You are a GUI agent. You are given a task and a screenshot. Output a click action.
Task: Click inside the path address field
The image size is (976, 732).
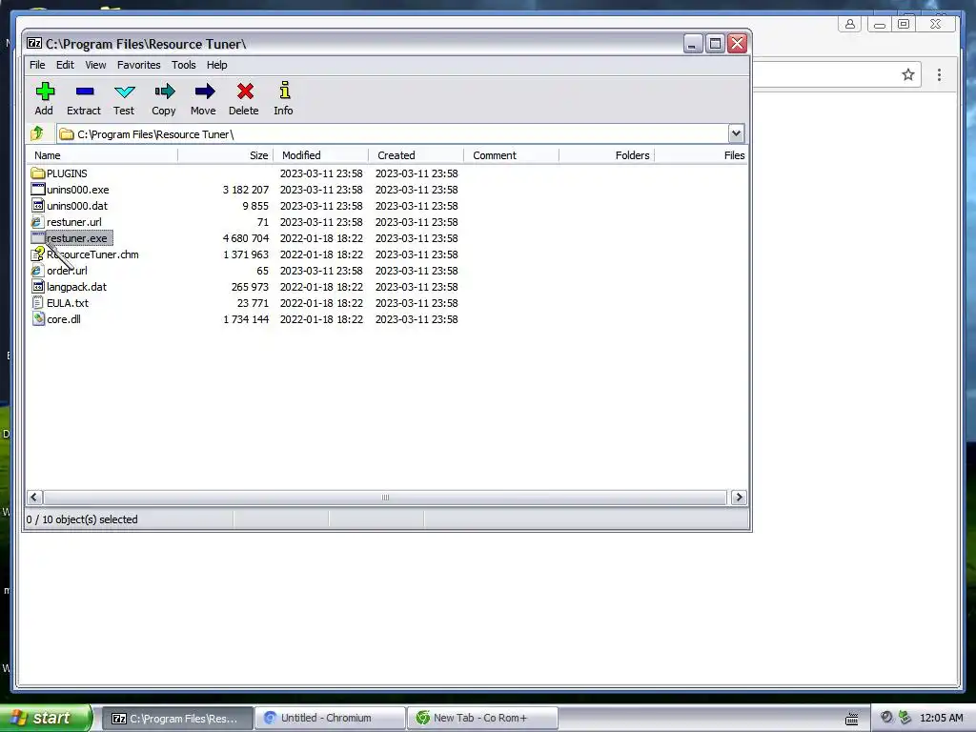392,133
